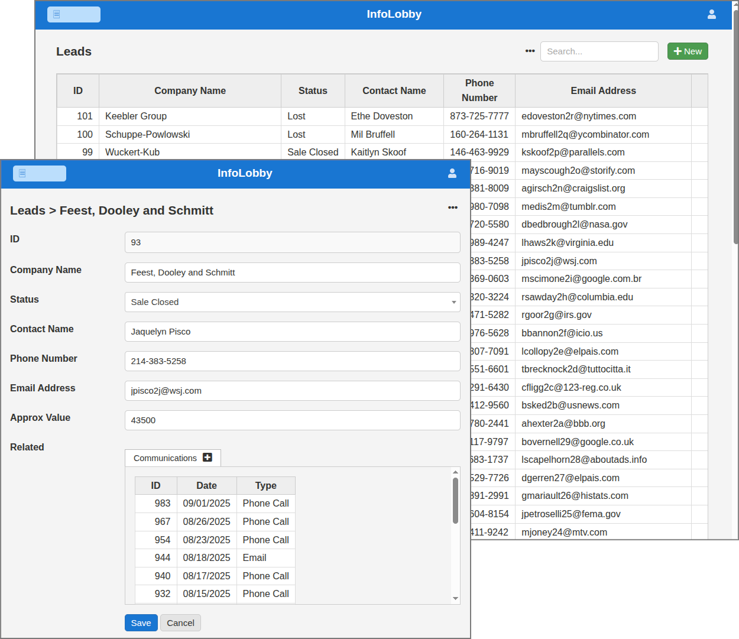Viewport: 739px width, 639px height.
Task: Sort the communications by Date column header
Action: 206,485
